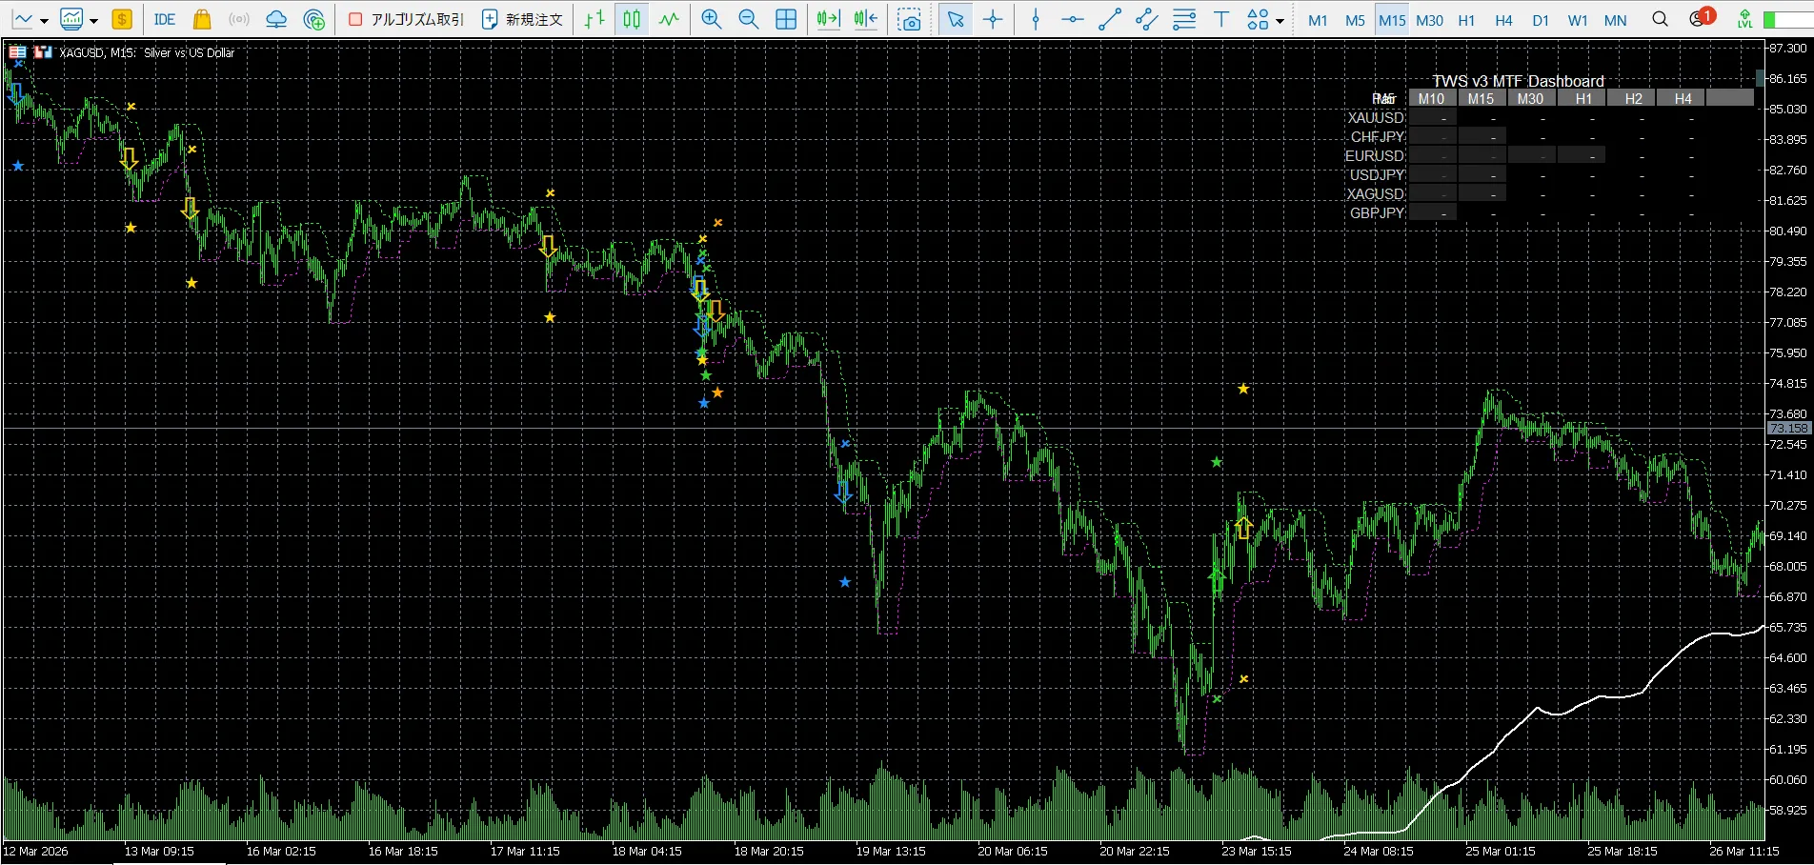Viewport: 1814px width, 865px height.
Task: Switch timeframe to H1
Action: (x=1466, y=20)
